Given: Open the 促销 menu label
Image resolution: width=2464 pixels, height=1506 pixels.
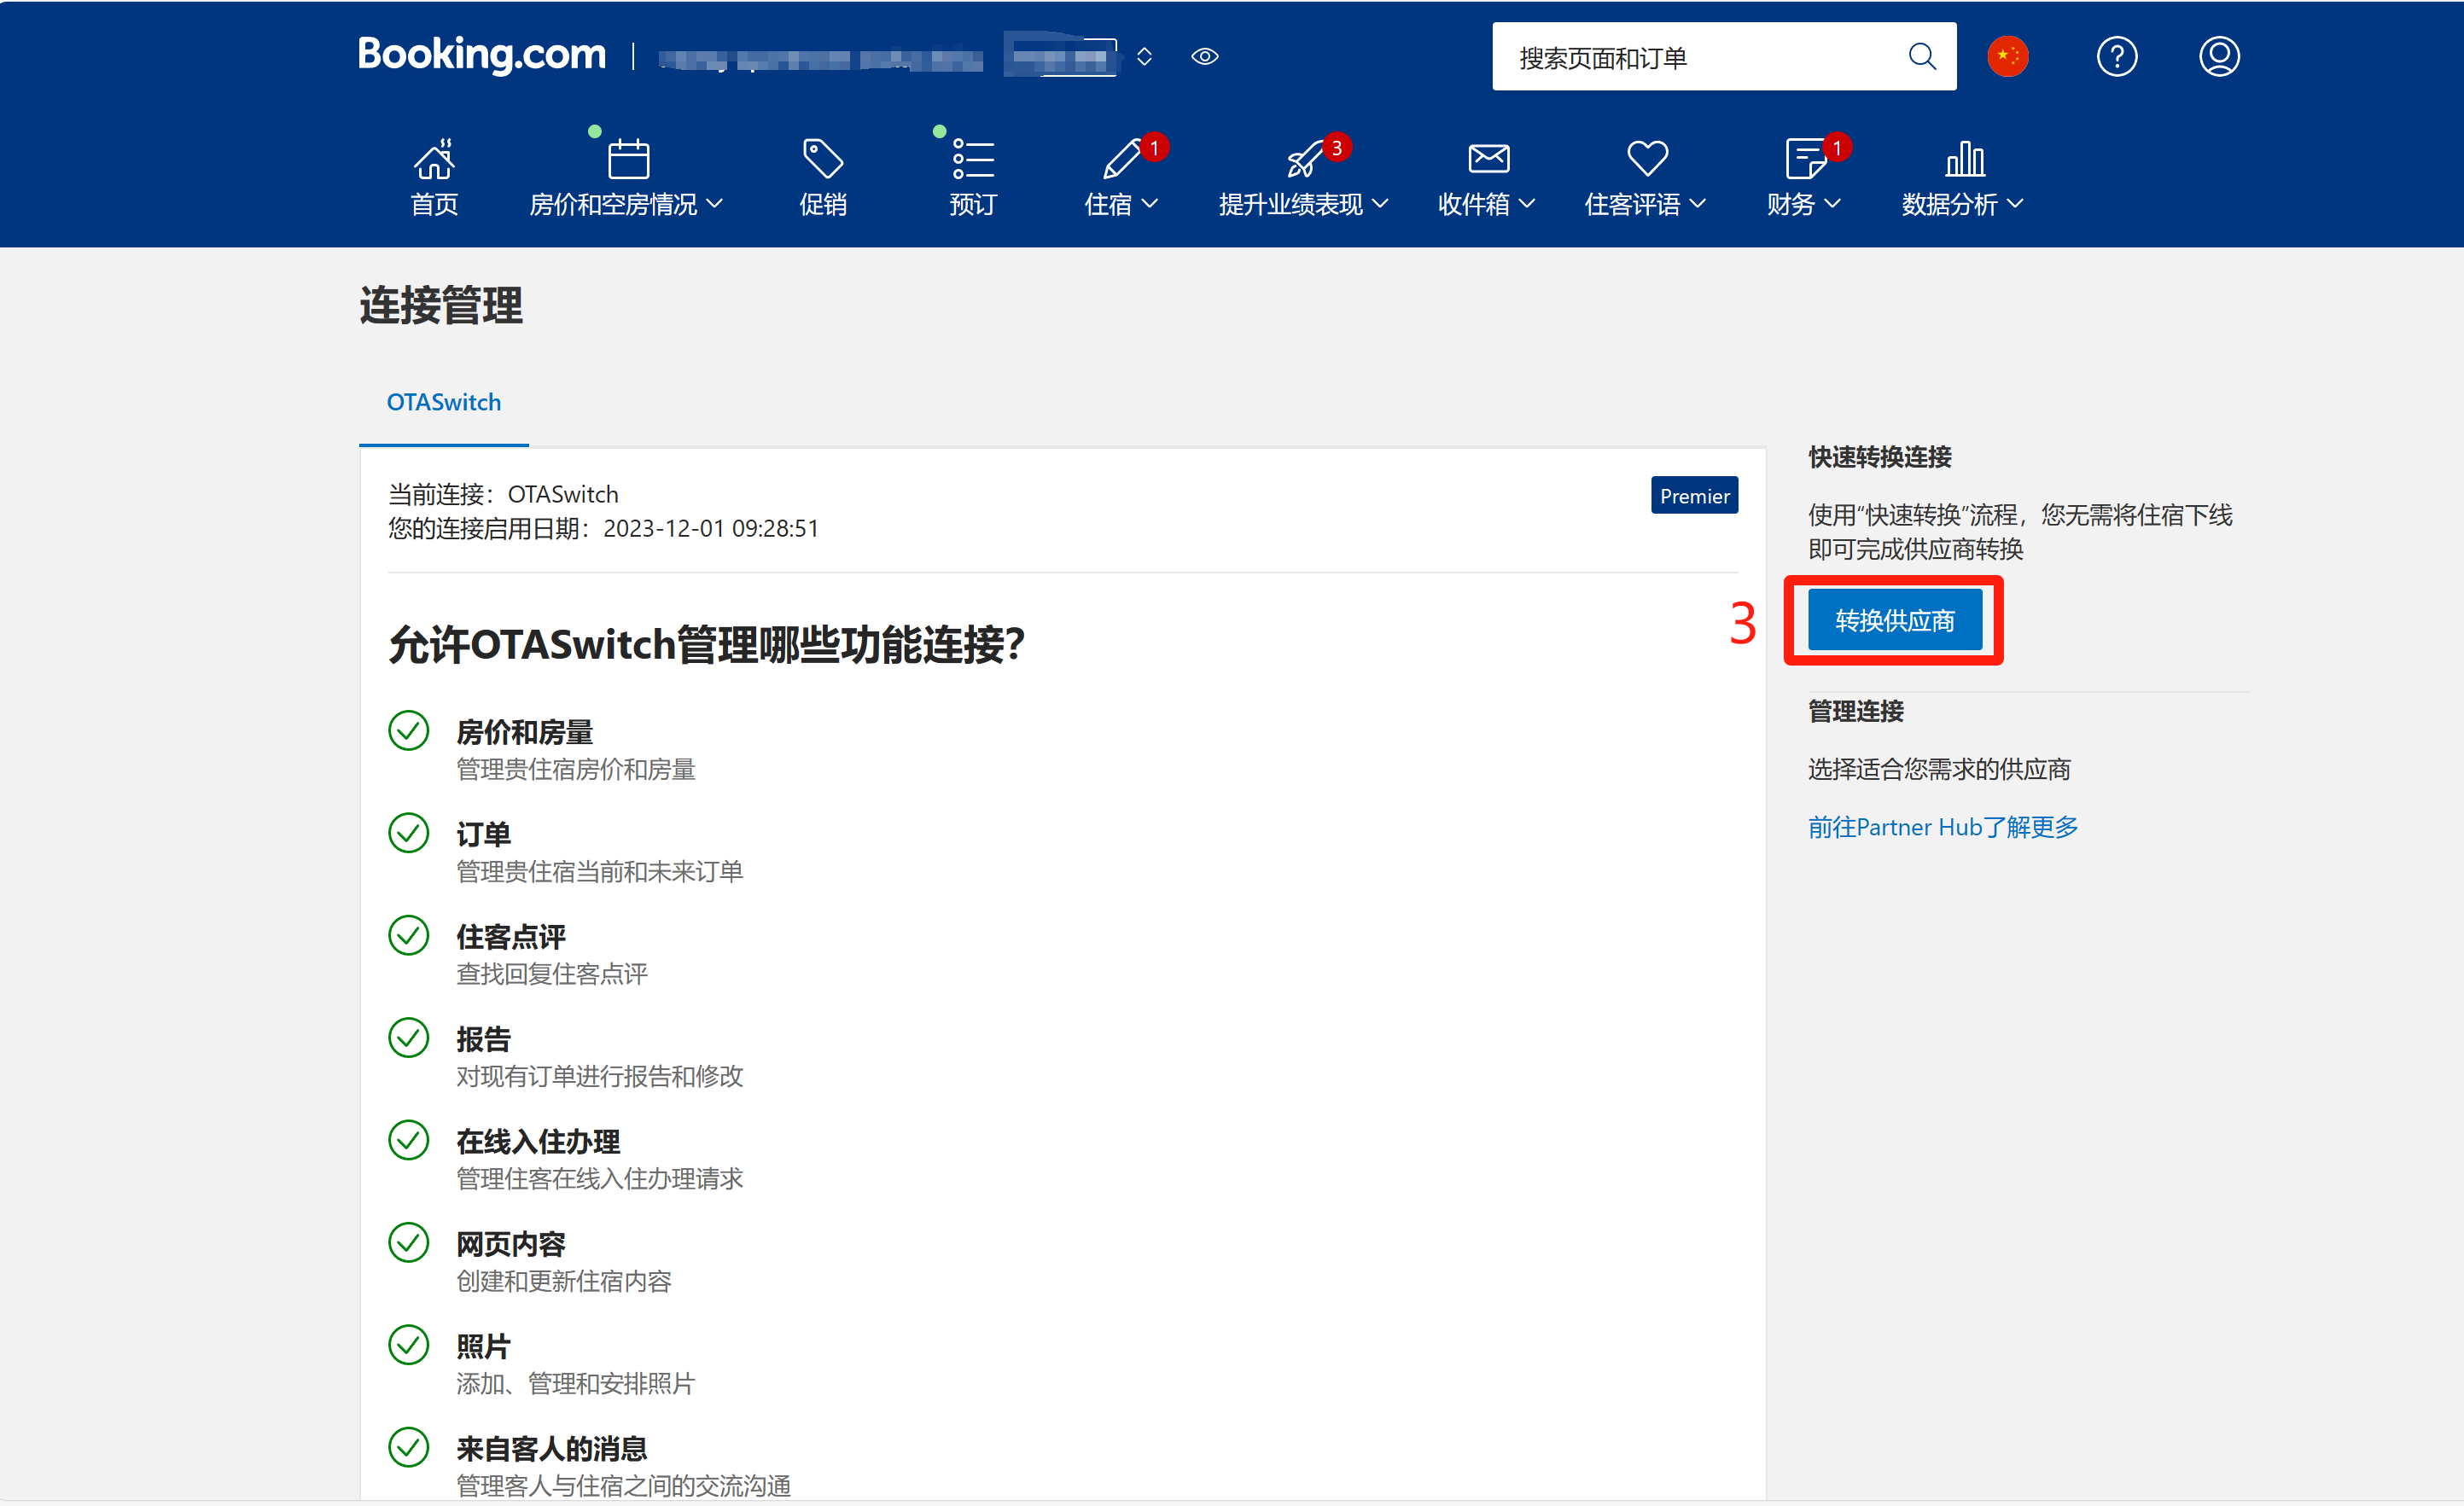Looking at the screenshot, I should [823, 204].
